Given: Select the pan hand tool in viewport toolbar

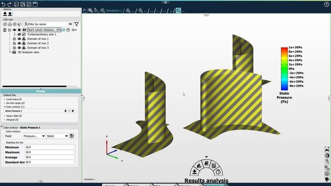Looking at the screenshot, I should (84, 10).
